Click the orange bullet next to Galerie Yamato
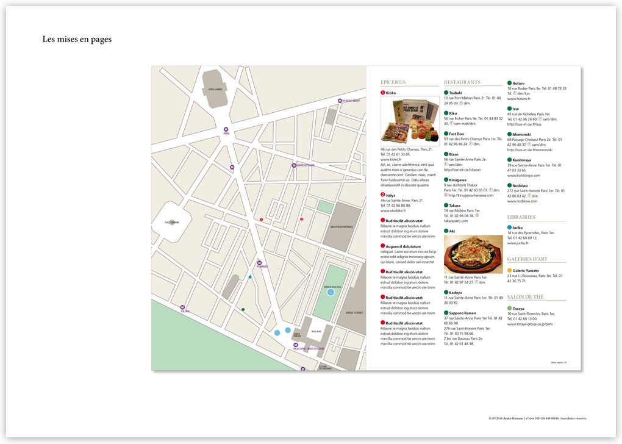This screenshot has height=444, width=622. coord(509,270)
